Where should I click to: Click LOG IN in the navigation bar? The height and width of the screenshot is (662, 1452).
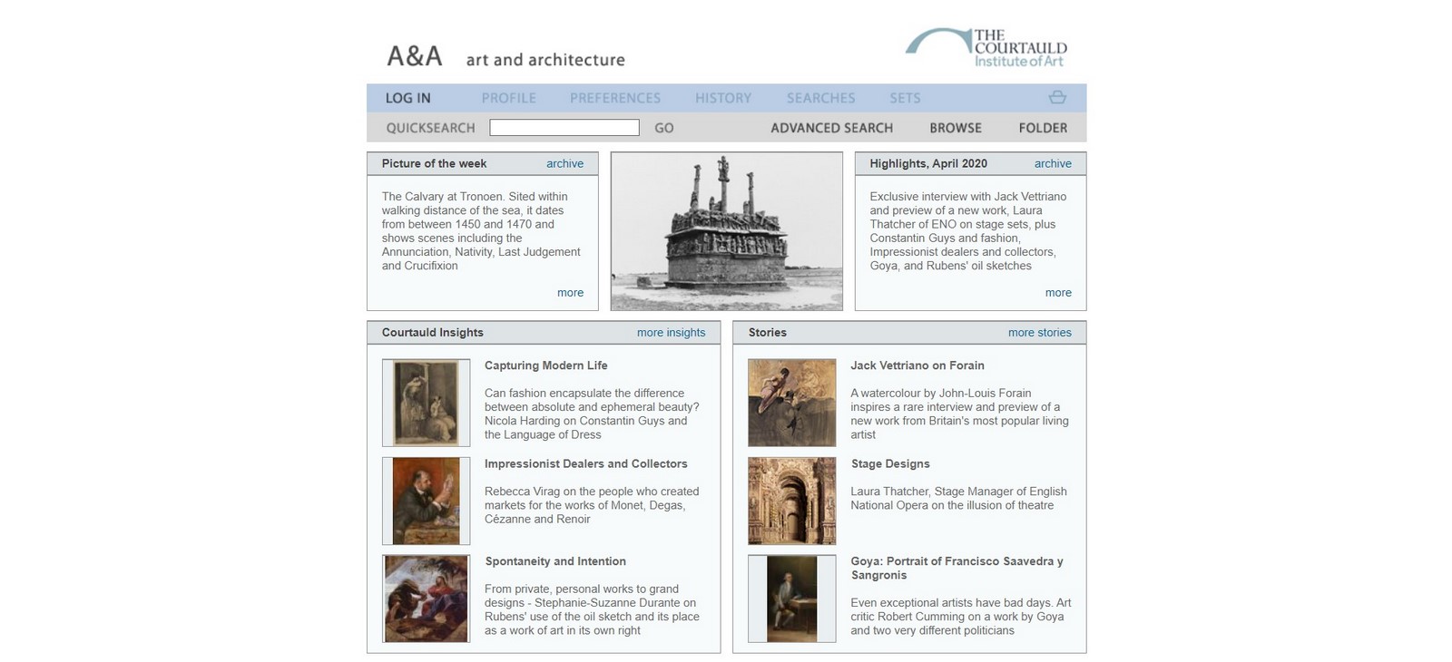tap(408, 98)
